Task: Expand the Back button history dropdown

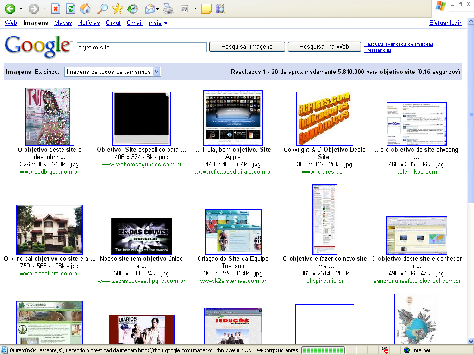Action: point(21,8)
